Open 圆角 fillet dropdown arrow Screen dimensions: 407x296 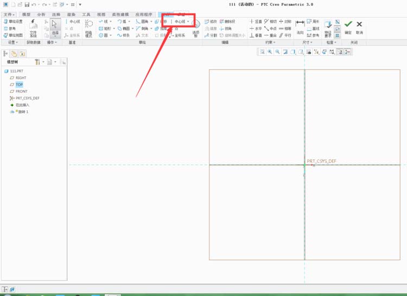pos(151,22)
